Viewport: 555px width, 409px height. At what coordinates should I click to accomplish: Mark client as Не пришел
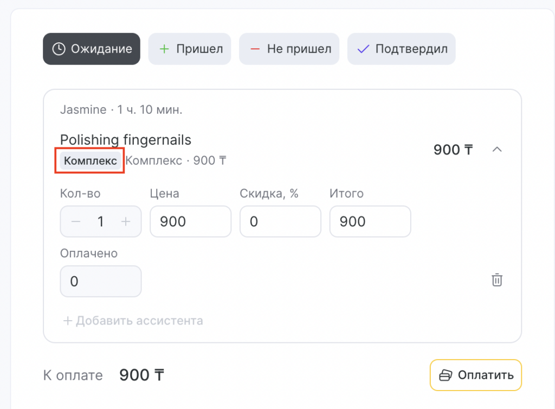click(289, 49)
